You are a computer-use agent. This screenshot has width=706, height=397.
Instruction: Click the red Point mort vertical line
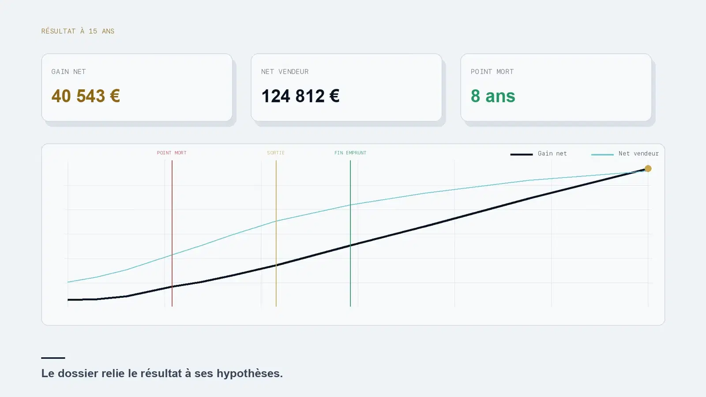pyautogui.click(x=172, y=233)
